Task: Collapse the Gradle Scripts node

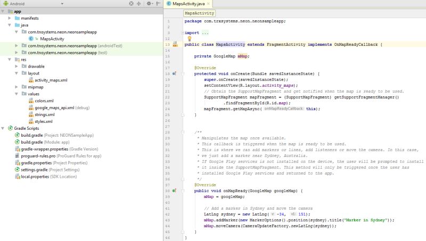Action: pos(3,128)
